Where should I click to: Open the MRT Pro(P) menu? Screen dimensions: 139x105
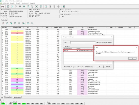tap(6, 3)
